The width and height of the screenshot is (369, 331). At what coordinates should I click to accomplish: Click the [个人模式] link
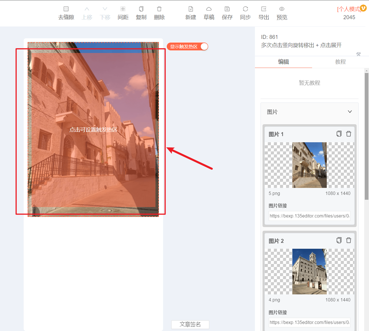pyautogui.click(x=349, y=9)
